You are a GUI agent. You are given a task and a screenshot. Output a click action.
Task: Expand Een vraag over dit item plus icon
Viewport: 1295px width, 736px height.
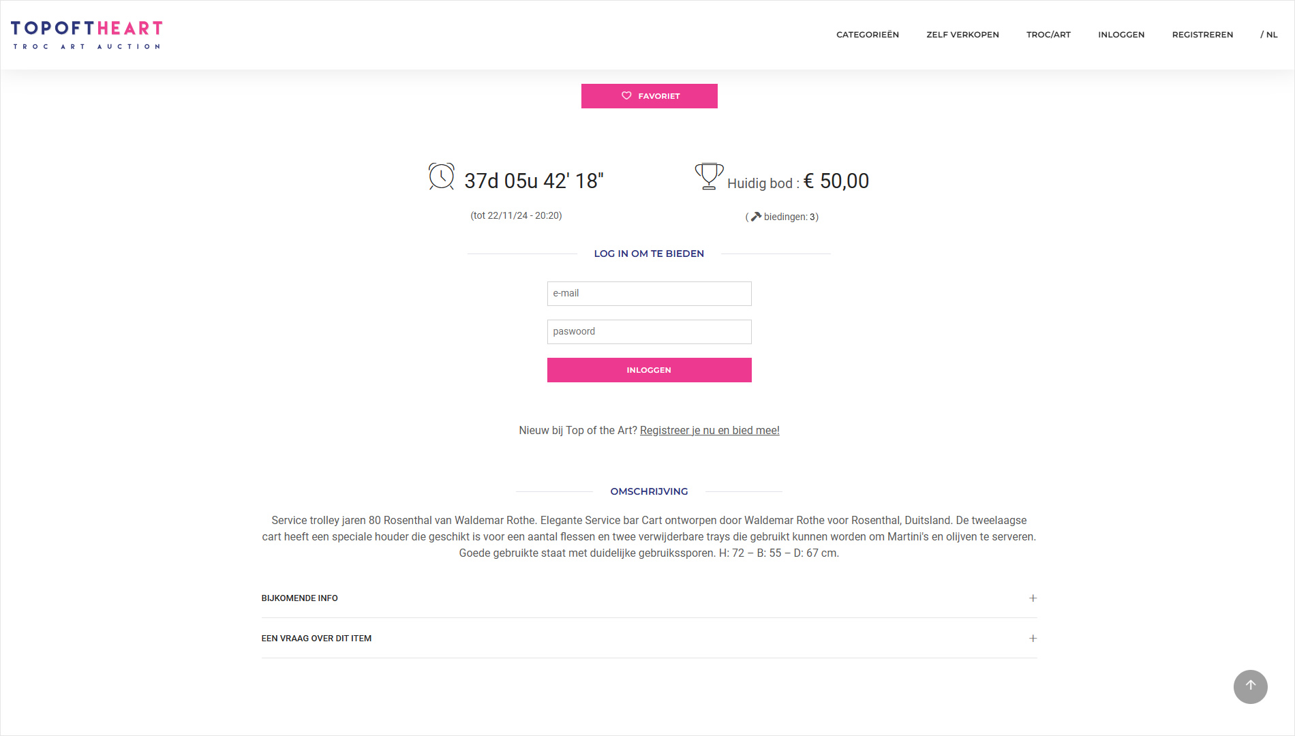tap(1033, 639)
